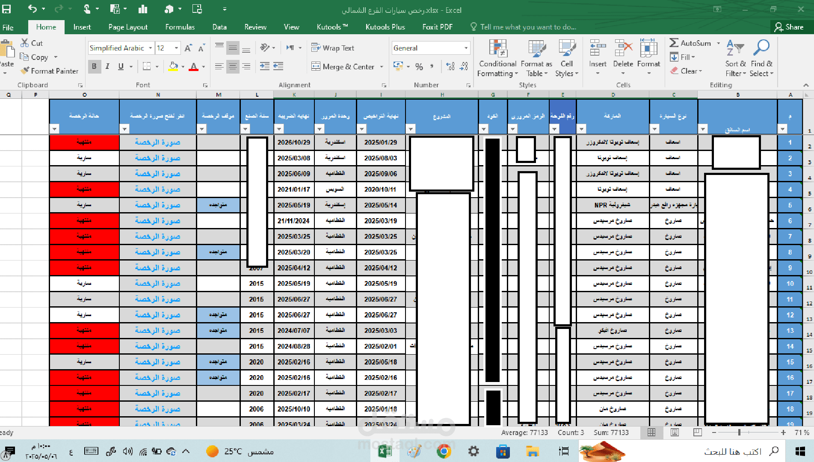Switch to the Data tab
Image resolution: width=814 pixels, height=462 pixels.
(219, 27)
